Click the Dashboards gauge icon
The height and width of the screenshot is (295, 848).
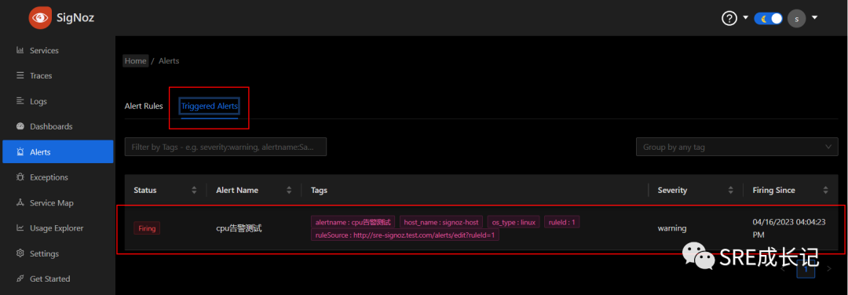tap(20, 126)
